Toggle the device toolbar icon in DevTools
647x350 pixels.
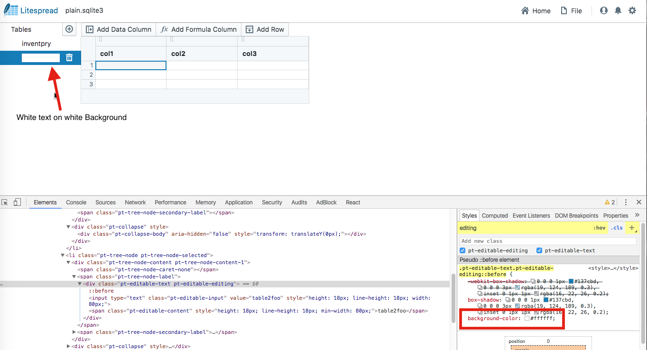point(17,202)
